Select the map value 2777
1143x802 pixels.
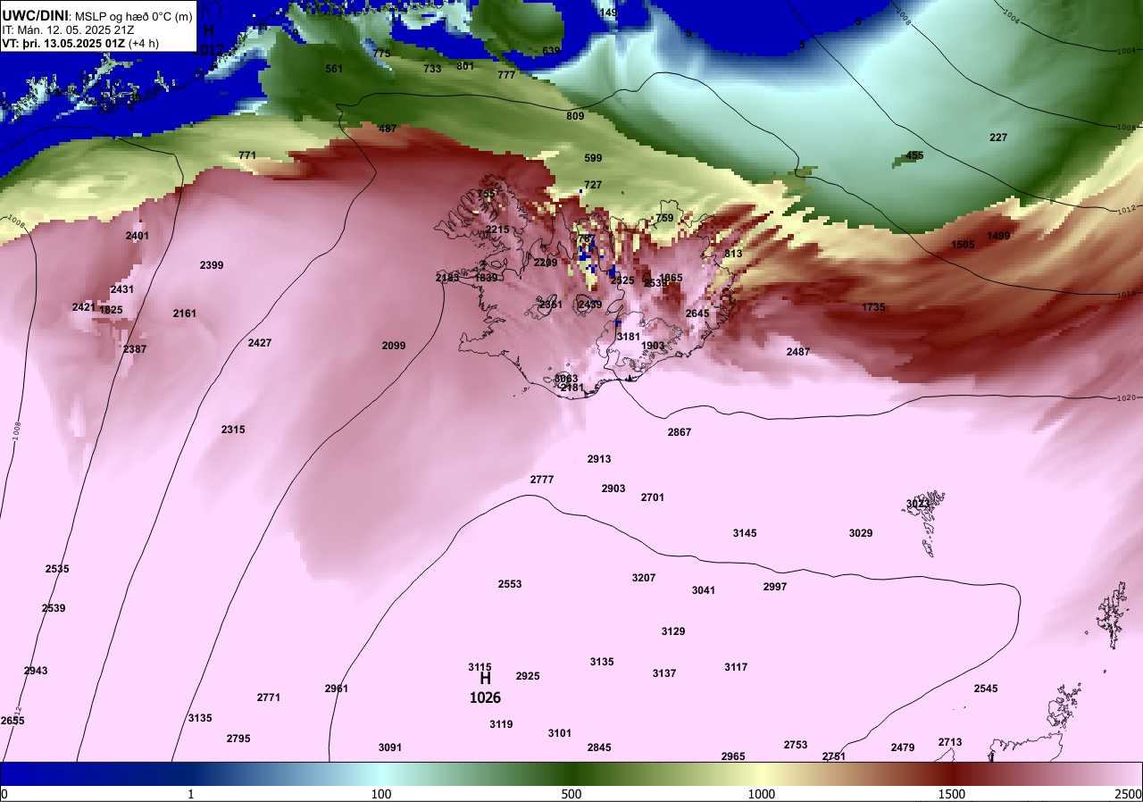(542, 480)
